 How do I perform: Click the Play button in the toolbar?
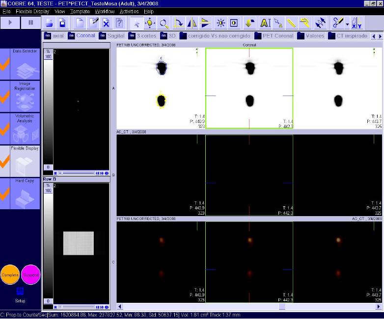coord(11,23)
